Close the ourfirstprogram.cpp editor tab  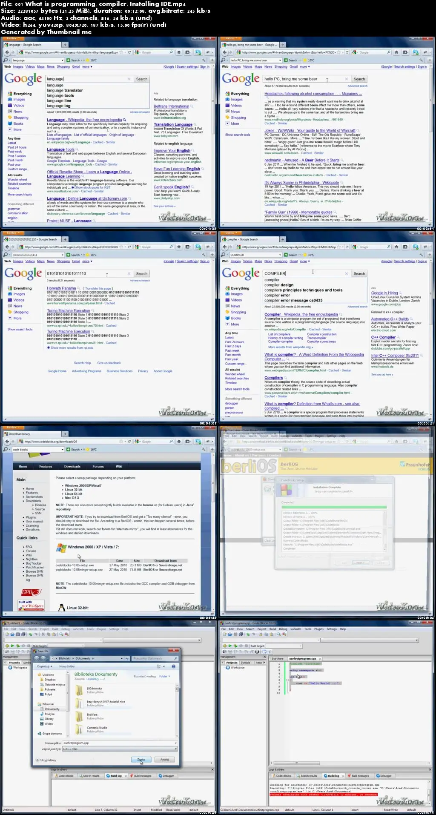320,659
